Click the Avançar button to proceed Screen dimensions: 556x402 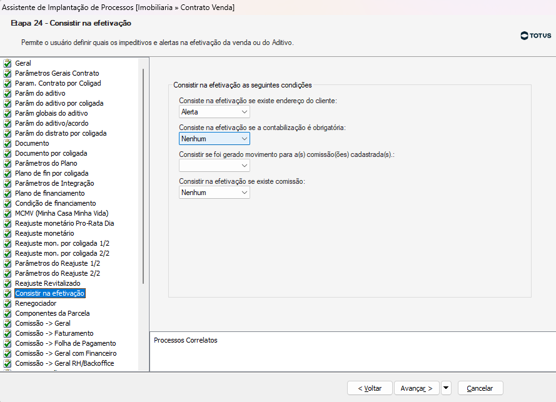click(x=417, y=388)
